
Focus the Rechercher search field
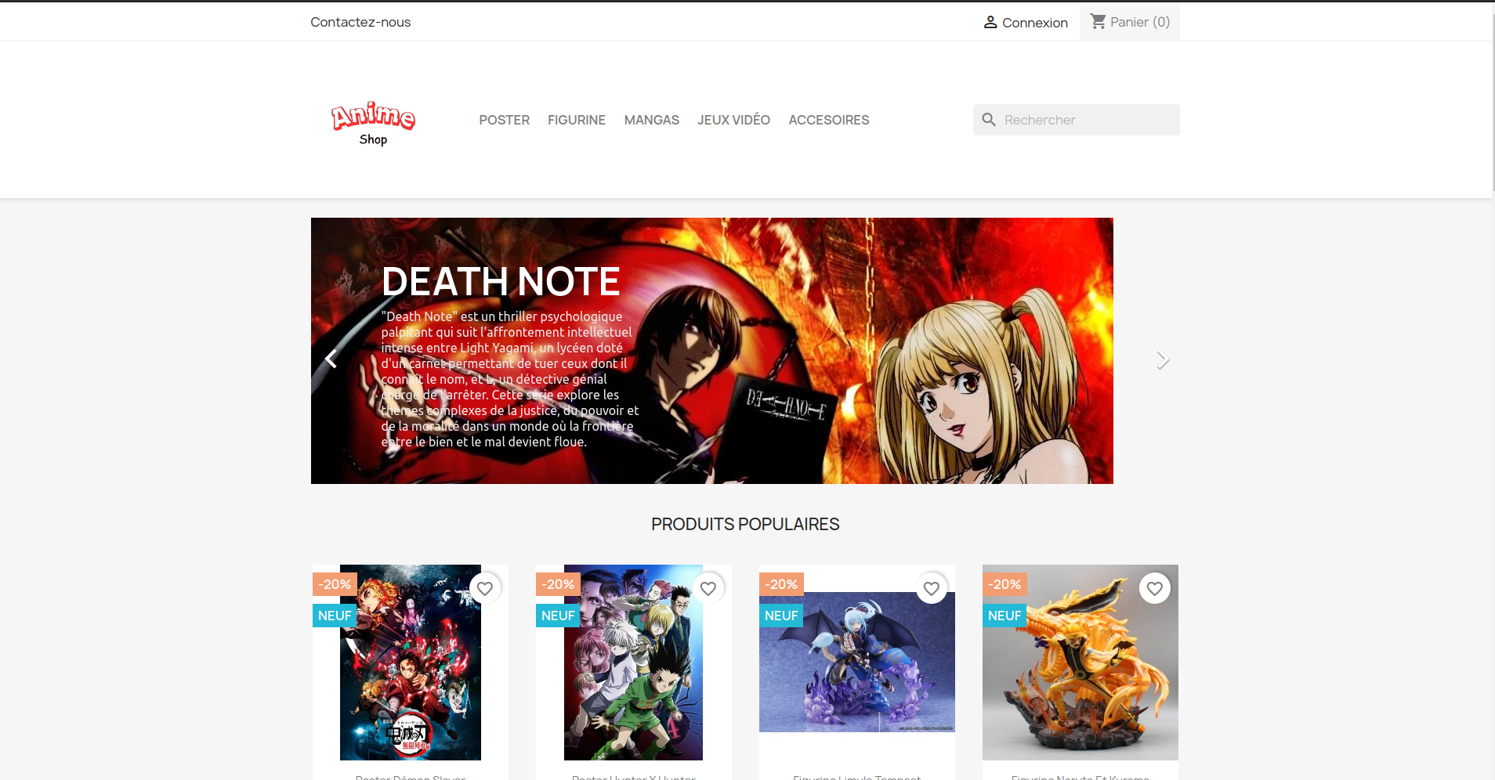1085,120
